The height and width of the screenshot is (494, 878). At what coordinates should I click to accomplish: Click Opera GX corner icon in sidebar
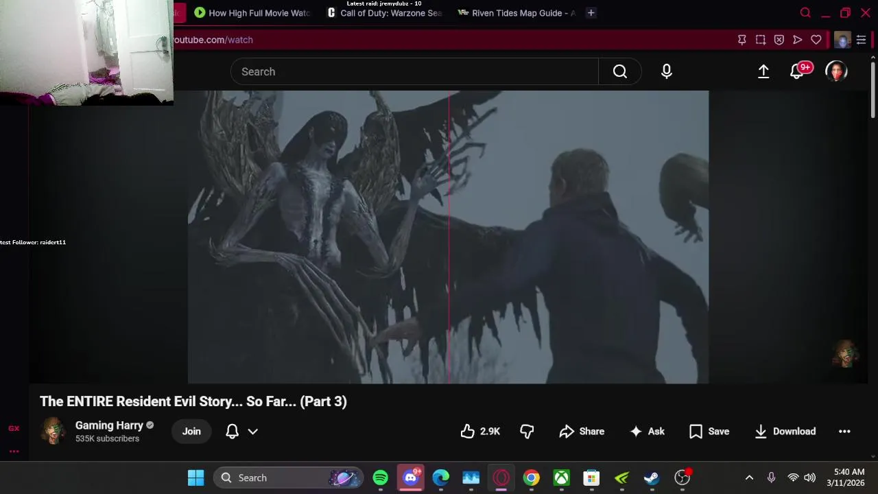point(14,428)
